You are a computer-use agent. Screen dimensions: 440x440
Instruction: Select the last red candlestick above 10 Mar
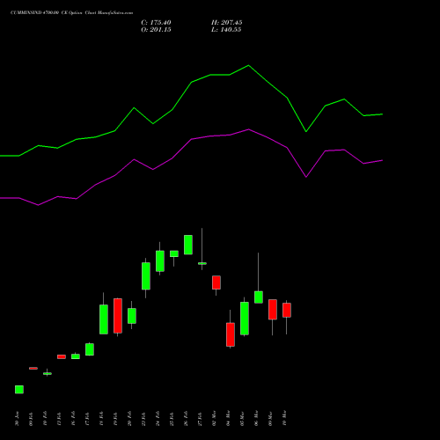(287, 310)
